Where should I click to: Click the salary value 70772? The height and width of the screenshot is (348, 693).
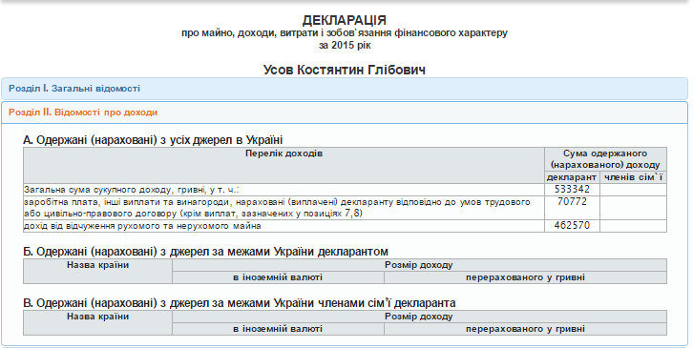click(572, 202)
